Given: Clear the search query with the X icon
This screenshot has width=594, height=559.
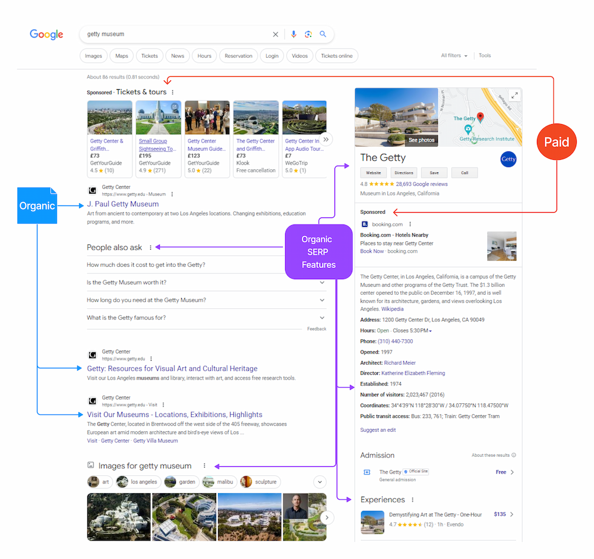Looking at the screenshot, I should [x=275, y=34].
